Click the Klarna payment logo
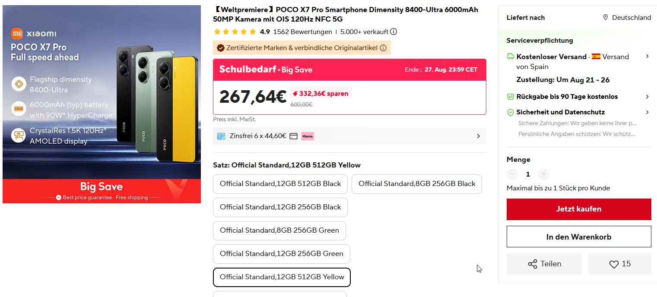Image resolution: width=657 pixels, height=297 pixels. [308, 136]
